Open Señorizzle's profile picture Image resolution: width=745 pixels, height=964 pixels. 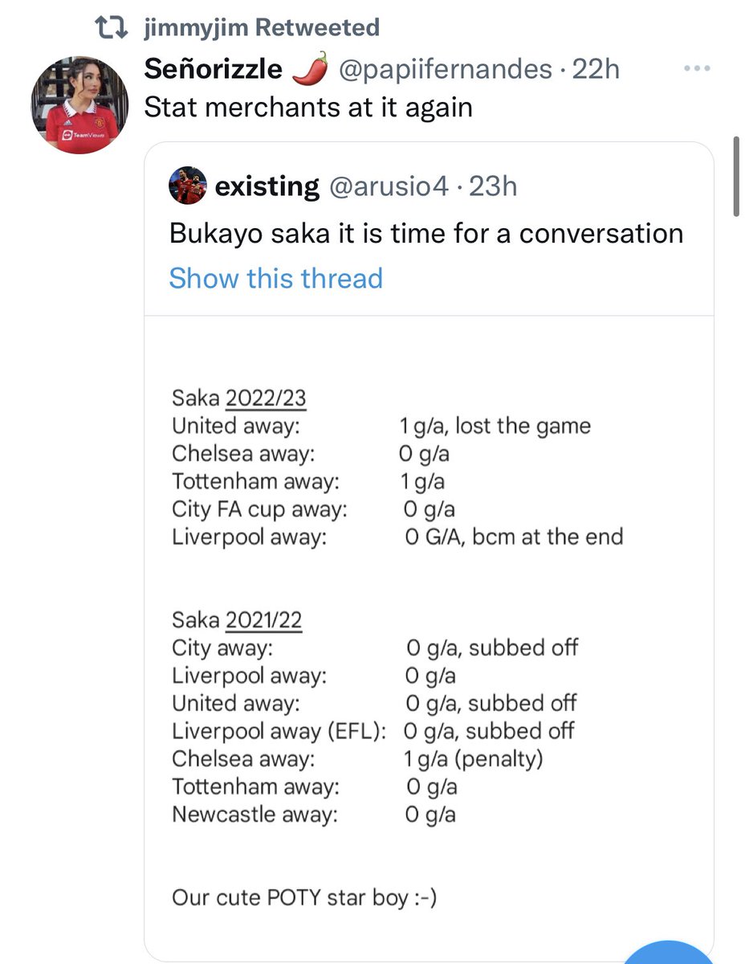[x=79, y=104]
